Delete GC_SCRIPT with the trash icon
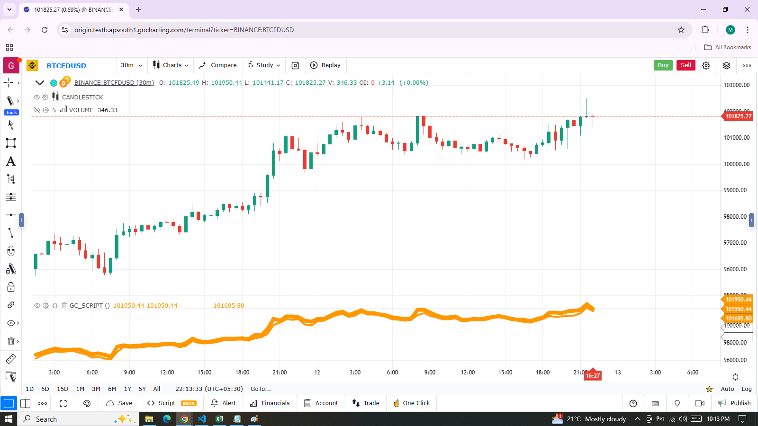 (64, 306)
